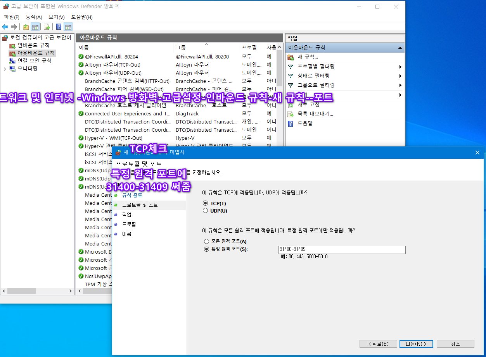This screenshot has width=486, height=357.
Task: Click 목록 내보내기... action link
Action: (315, 114)
